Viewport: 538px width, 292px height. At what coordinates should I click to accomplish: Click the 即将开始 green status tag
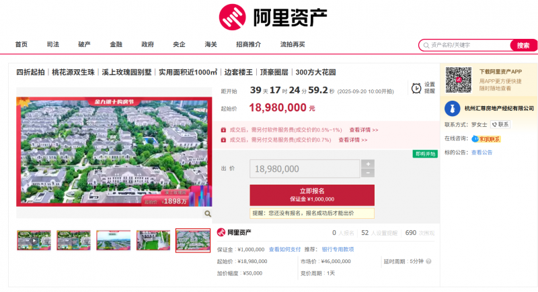[x=425, y=154]
